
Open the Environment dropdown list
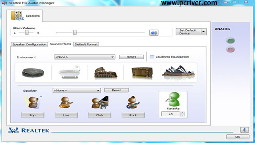click(84, 57)
